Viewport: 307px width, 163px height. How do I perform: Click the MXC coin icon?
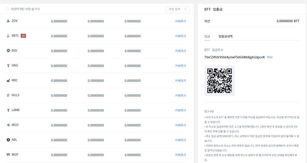(x=8, y=81)
